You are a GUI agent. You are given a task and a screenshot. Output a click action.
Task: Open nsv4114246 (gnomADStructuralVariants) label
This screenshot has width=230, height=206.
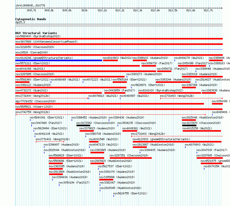click(x=44, y=58)
